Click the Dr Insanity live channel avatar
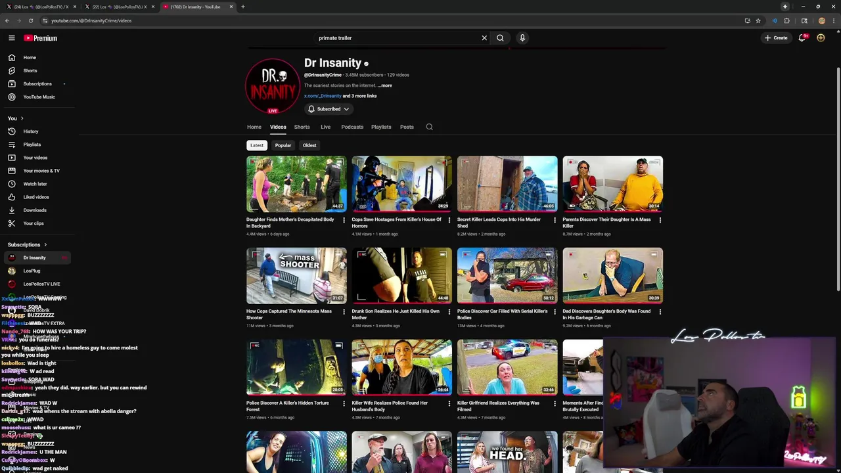Screen dimensions: 841x473 pyautogui.click(x=273, y=86)
